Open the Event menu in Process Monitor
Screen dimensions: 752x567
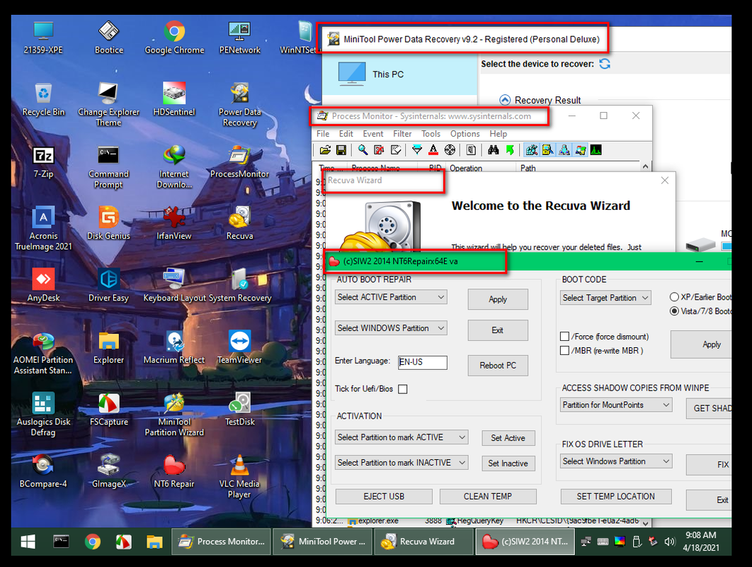(x=373, y=134)
